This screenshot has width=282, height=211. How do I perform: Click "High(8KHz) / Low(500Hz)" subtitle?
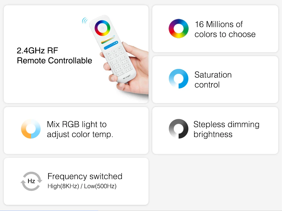(82, 186)
